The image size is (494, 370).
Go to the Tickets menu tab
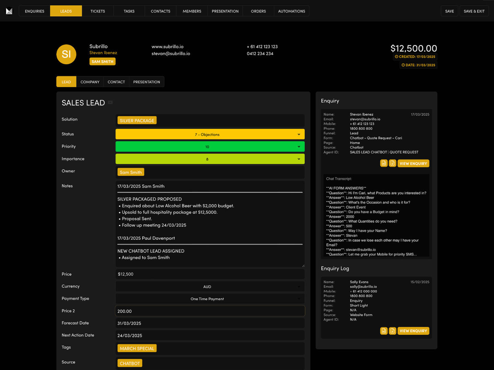pyautogui.click(x=98, y=11)
